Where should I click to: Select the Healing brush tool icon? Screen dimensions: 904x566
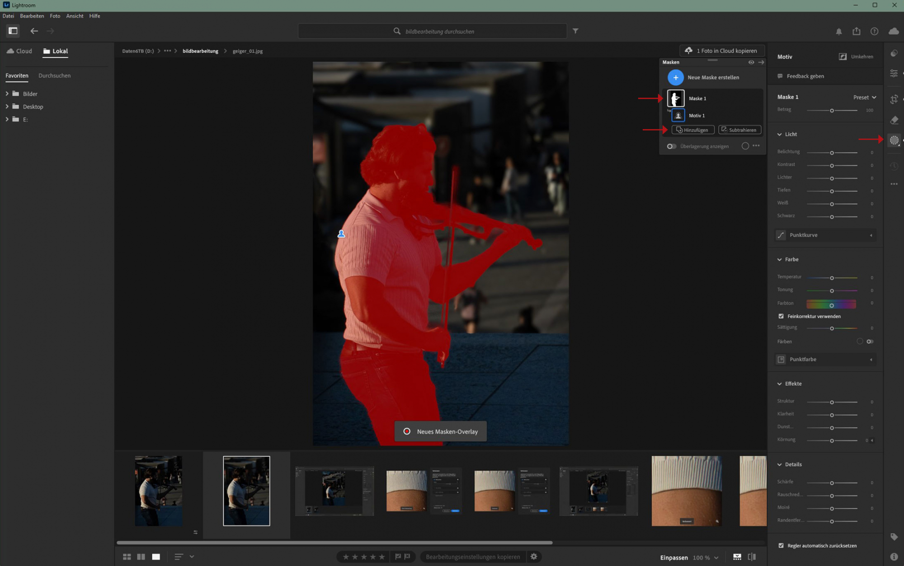tap(894, 120)
